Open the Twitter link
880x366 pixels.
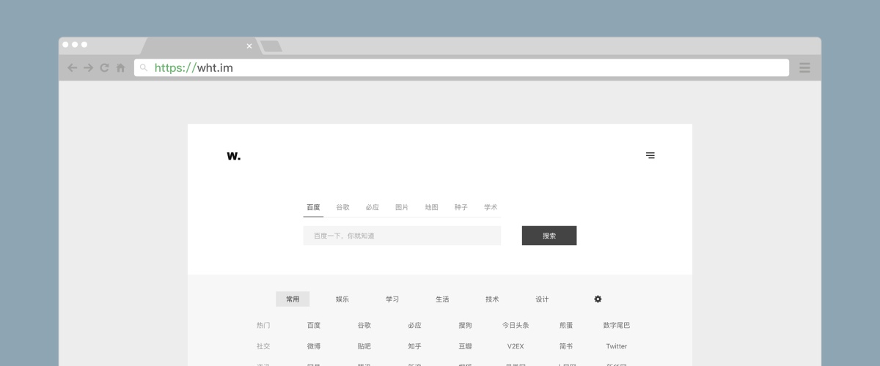pyautogui.click(x=617, y=346)
